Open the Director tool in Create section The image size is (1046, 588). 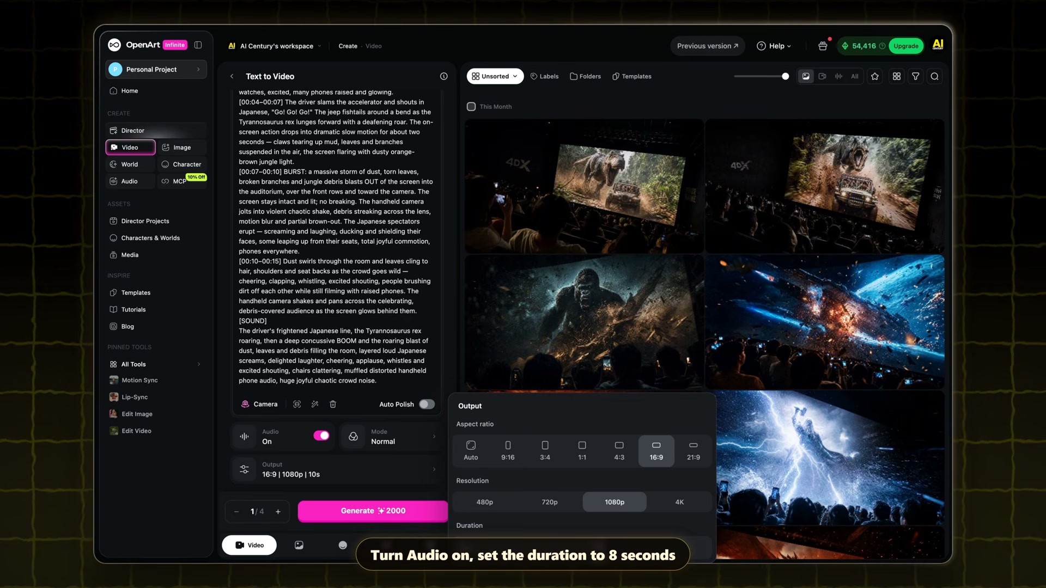click(156, 131)
